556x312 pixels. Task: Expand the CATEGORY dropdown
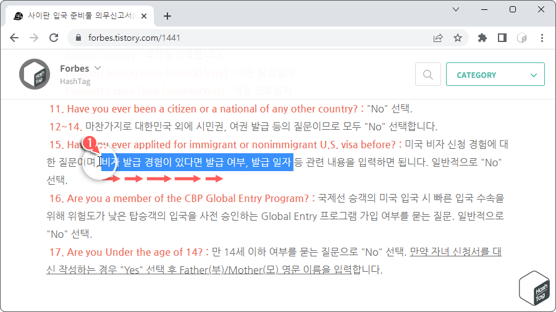coord(495,75)
